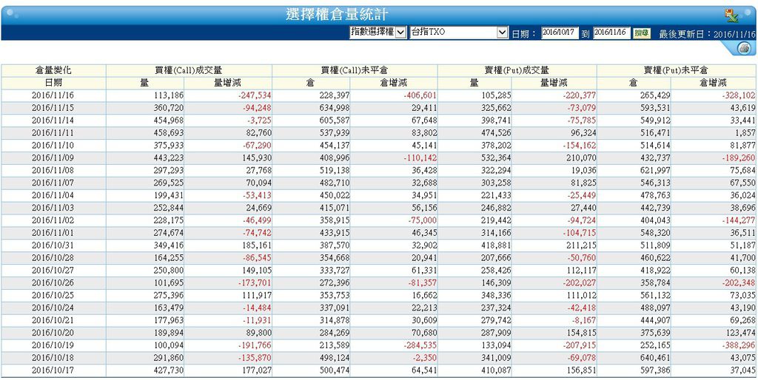Select the date cell 2016/10/31

coord(53,245)
